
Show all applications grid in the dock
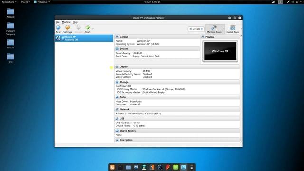[191, 167]
